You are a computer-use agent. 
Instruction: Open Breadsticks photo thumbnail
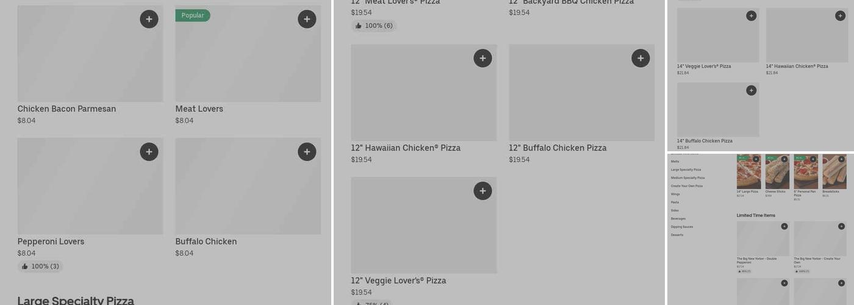[834, 172]
